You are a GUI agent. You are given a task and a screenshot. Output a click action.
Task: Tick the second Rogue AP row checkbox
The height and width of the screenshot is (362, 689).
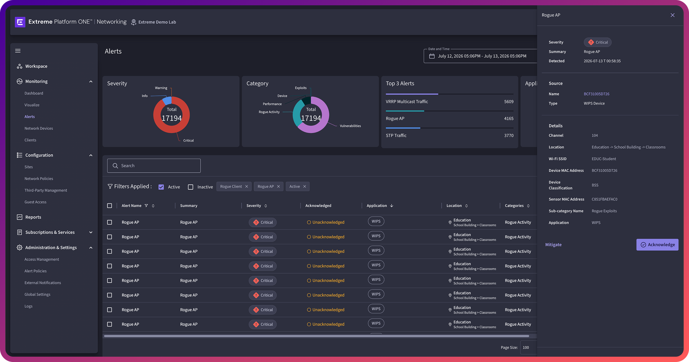109,237
